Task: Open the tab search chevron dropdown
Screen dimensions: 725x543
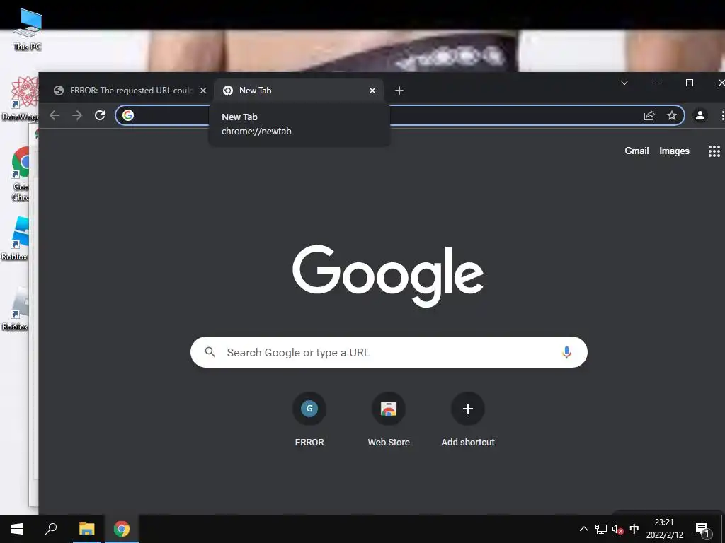Action: pos(624,83)
